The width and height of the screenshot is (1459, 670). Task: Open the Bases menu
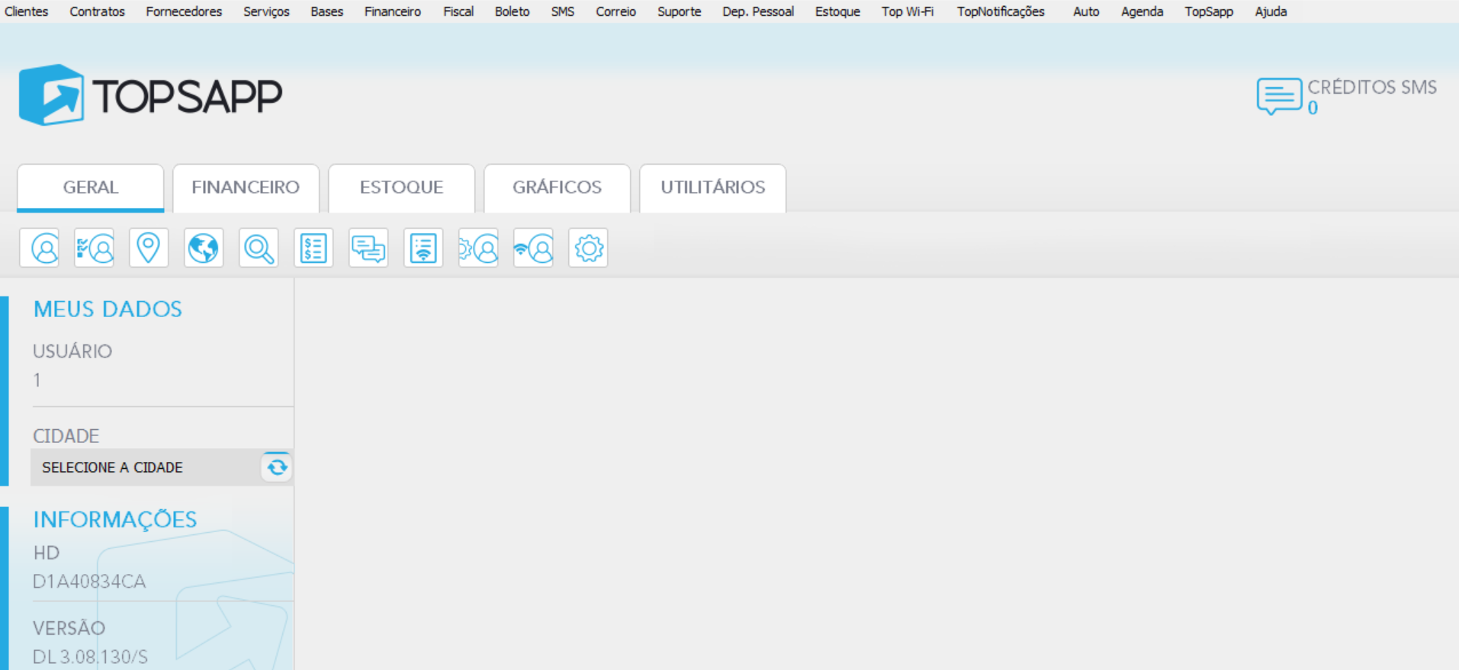(326, 11)
